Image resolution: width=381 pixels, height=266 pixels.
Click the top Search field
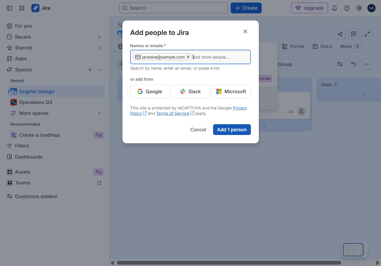pyautogui.click(x=174, y=8)
